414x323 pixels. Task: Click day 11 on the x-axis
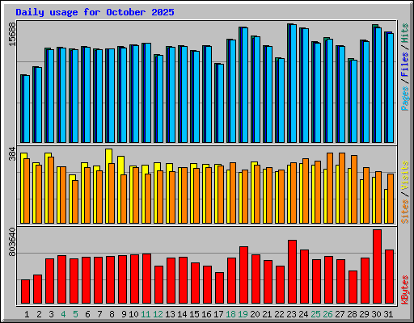(x=146, y=314)
